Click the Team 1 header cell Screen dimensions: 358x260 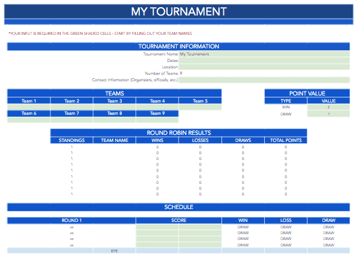tap(28, 101)
